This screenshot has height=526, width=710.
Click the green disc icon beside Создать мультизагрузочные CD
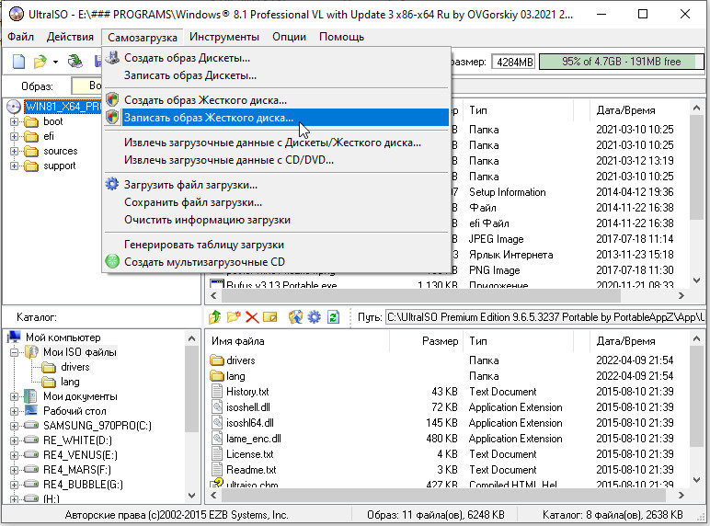112,261
